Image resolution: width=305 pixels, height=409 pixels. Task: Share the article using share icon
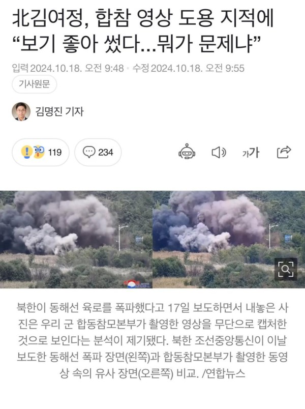284,152
